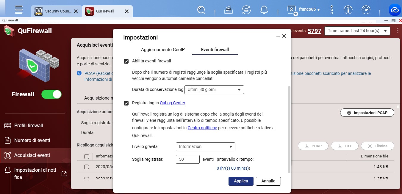Open the Livello gravità dropdown

tap(205, 147)
